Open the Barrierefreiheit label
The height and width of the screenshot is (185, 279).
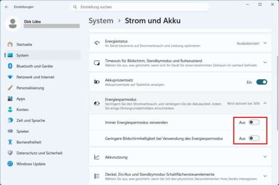[x=29, y=142]
